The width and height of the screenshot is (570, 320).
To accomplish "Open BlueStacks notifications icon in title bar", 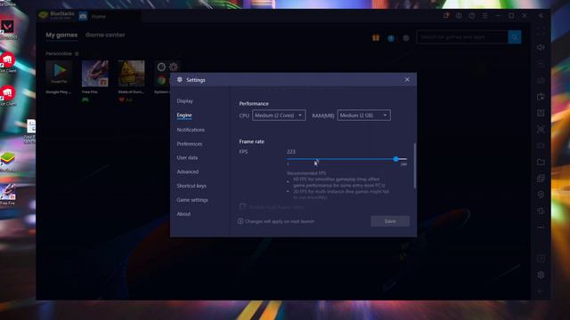I will point(445,16).
